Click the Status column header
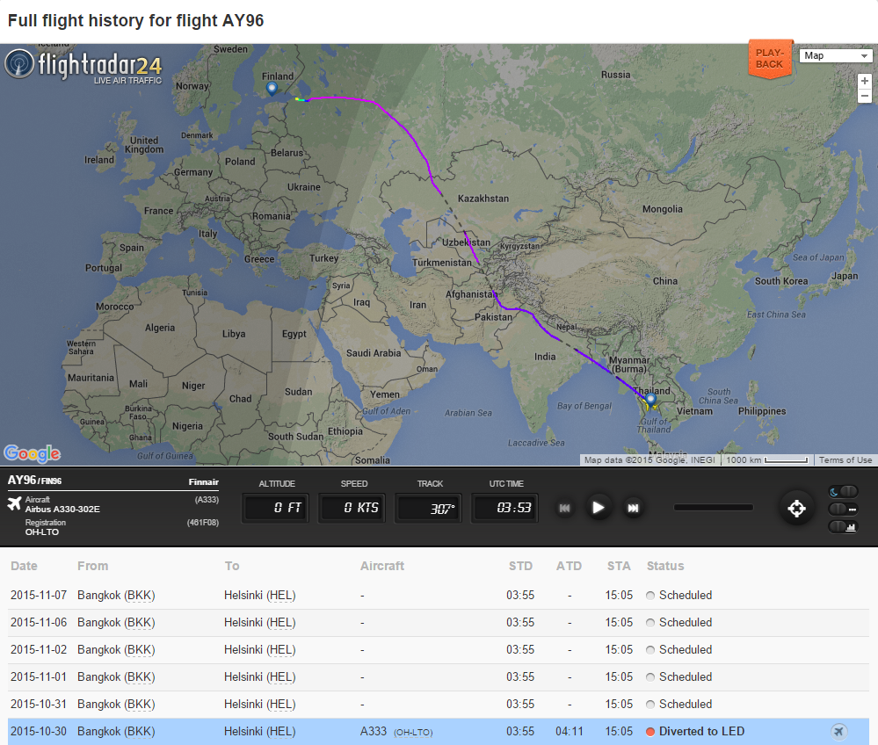878x745 pixels. [665, 566]
